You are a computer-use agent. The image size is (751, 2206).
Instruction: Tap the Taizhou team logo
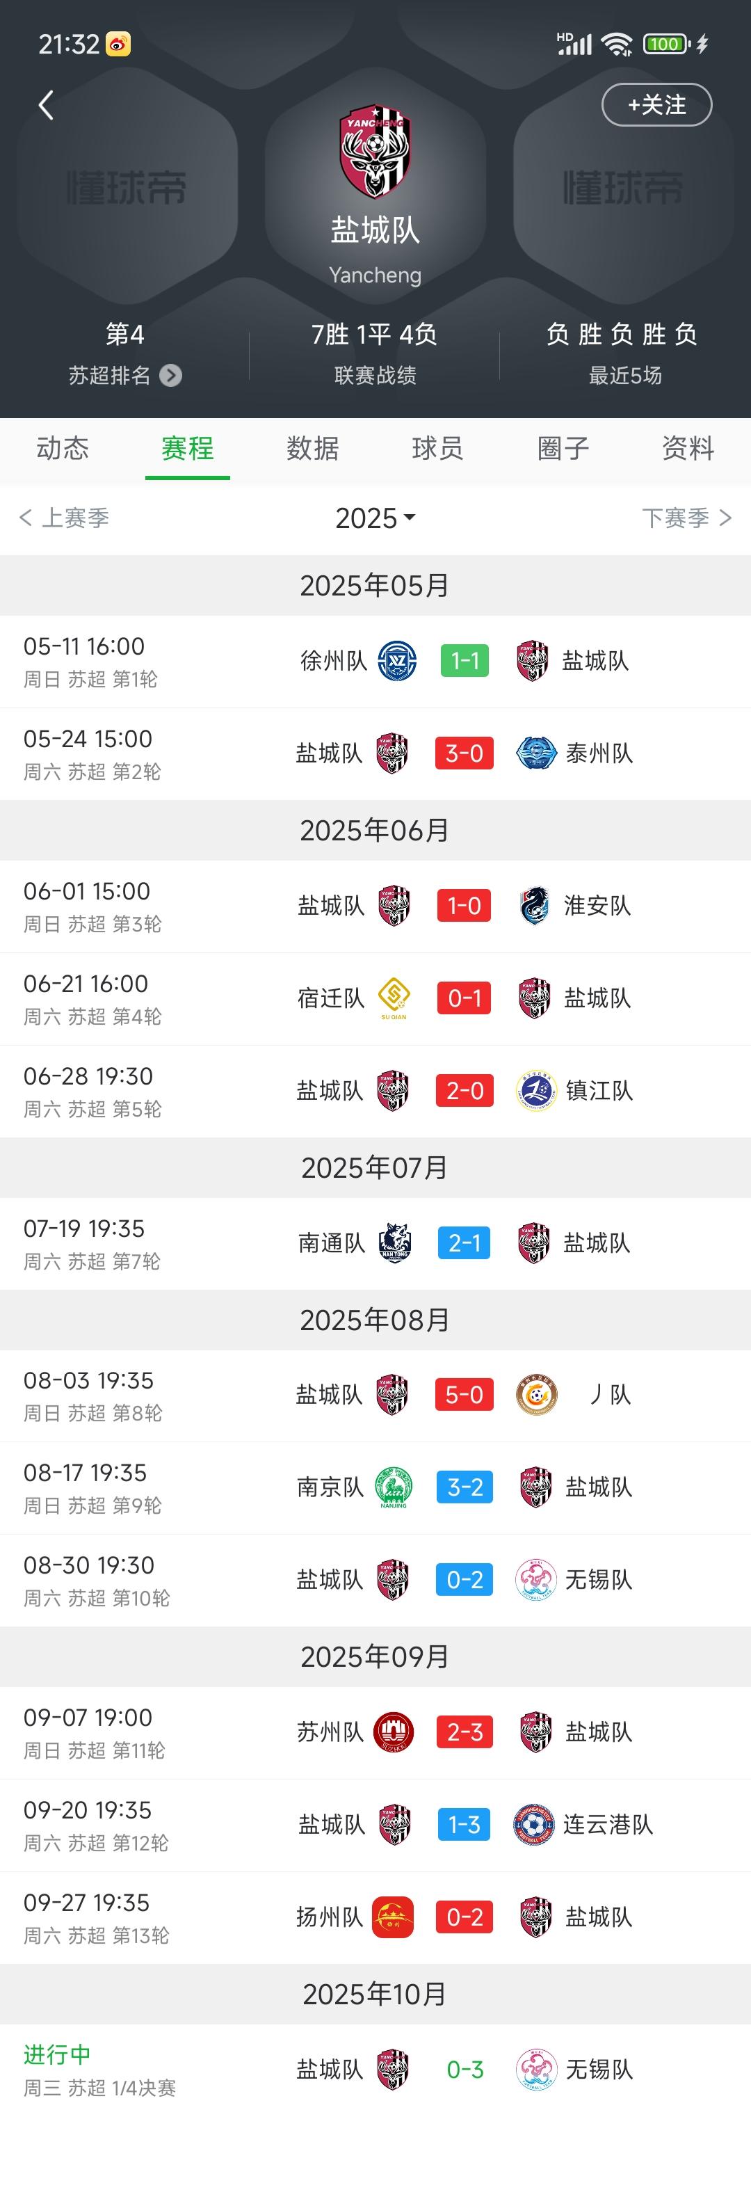(x=537, y=753)
